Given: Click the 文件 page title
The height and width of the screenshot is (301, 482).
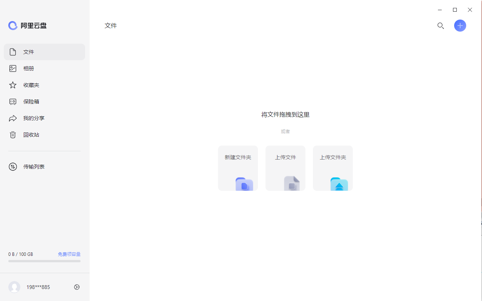Looking at the screenshot, I should (x=110, y=25).
